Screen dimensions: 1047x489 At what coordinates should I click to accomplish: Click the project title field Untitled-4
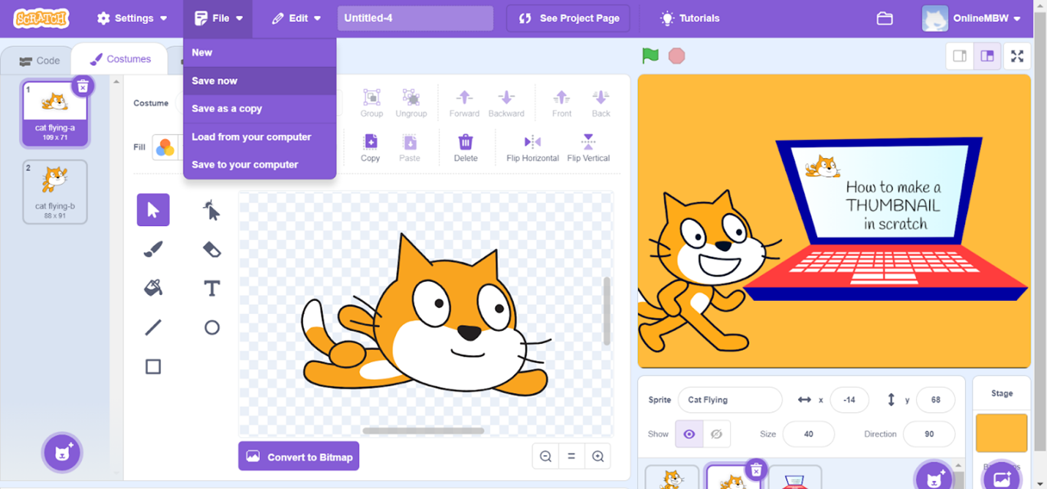coord(415,18)
